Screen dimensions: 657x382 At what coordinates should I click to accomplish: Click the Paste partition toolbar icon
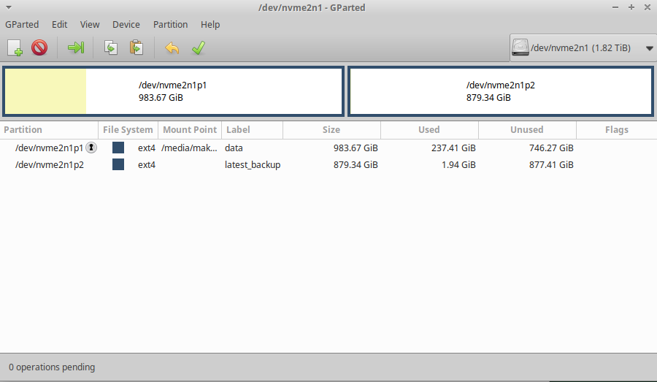137,47
